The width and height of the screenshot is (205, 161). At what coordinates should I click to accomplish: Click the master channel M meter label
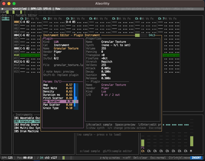point(191,151)
